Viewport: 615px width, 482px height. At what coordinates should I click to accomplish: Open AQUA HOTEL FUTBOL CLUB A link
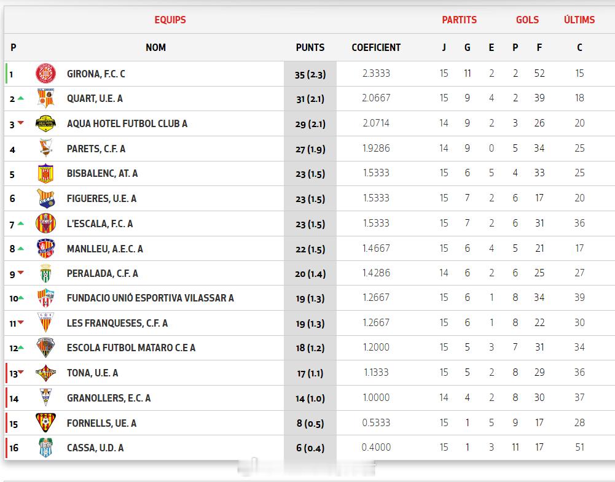pos(127,123)
